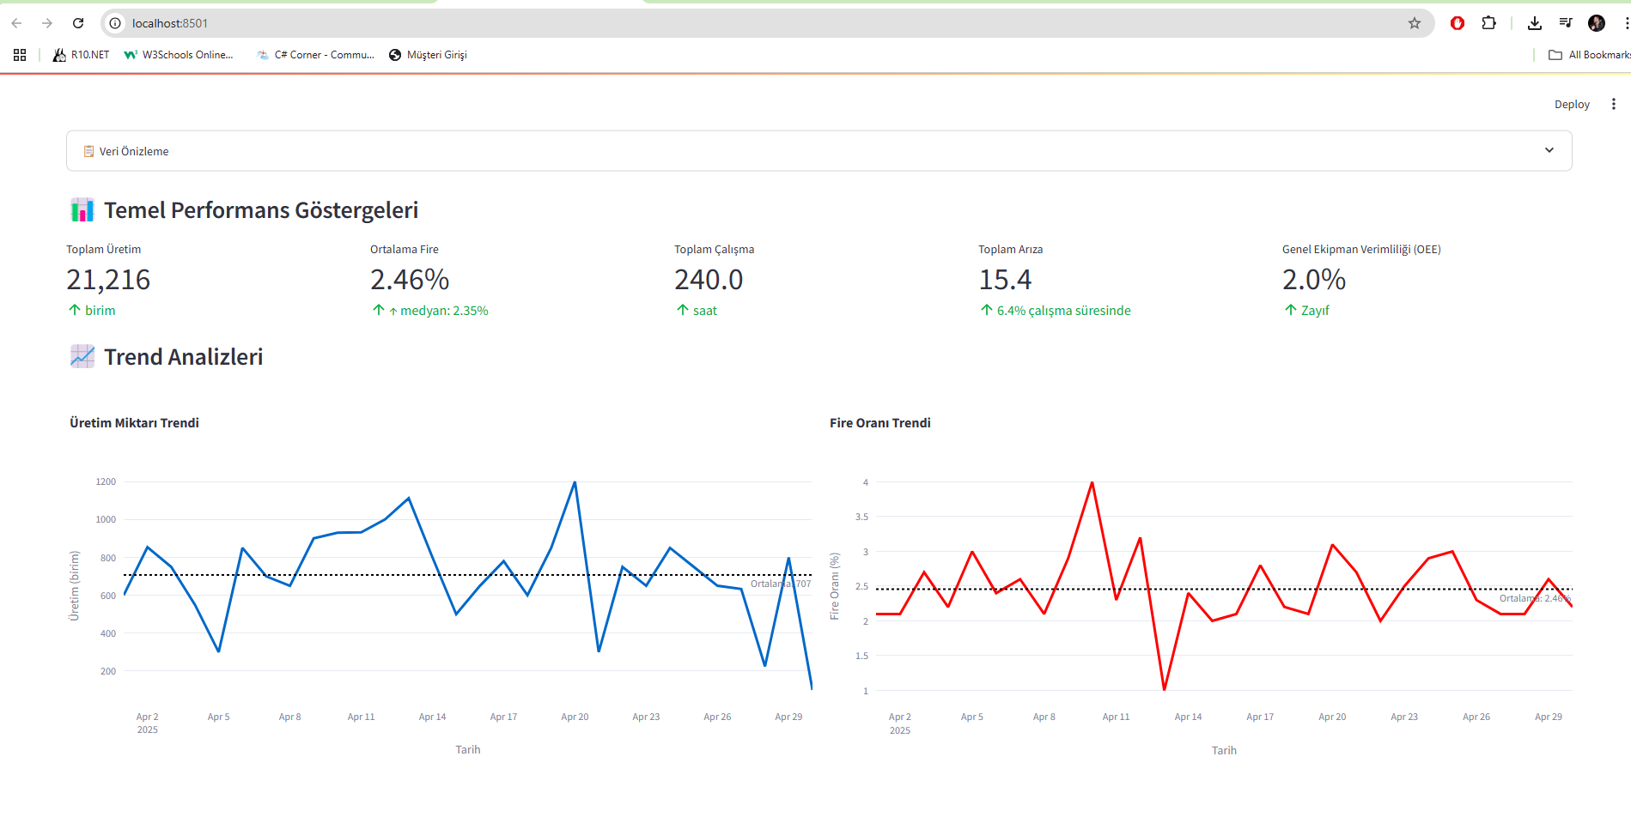Click the Deploy button
This screenshot has width=1631, height=817.
click(1572, 105)
